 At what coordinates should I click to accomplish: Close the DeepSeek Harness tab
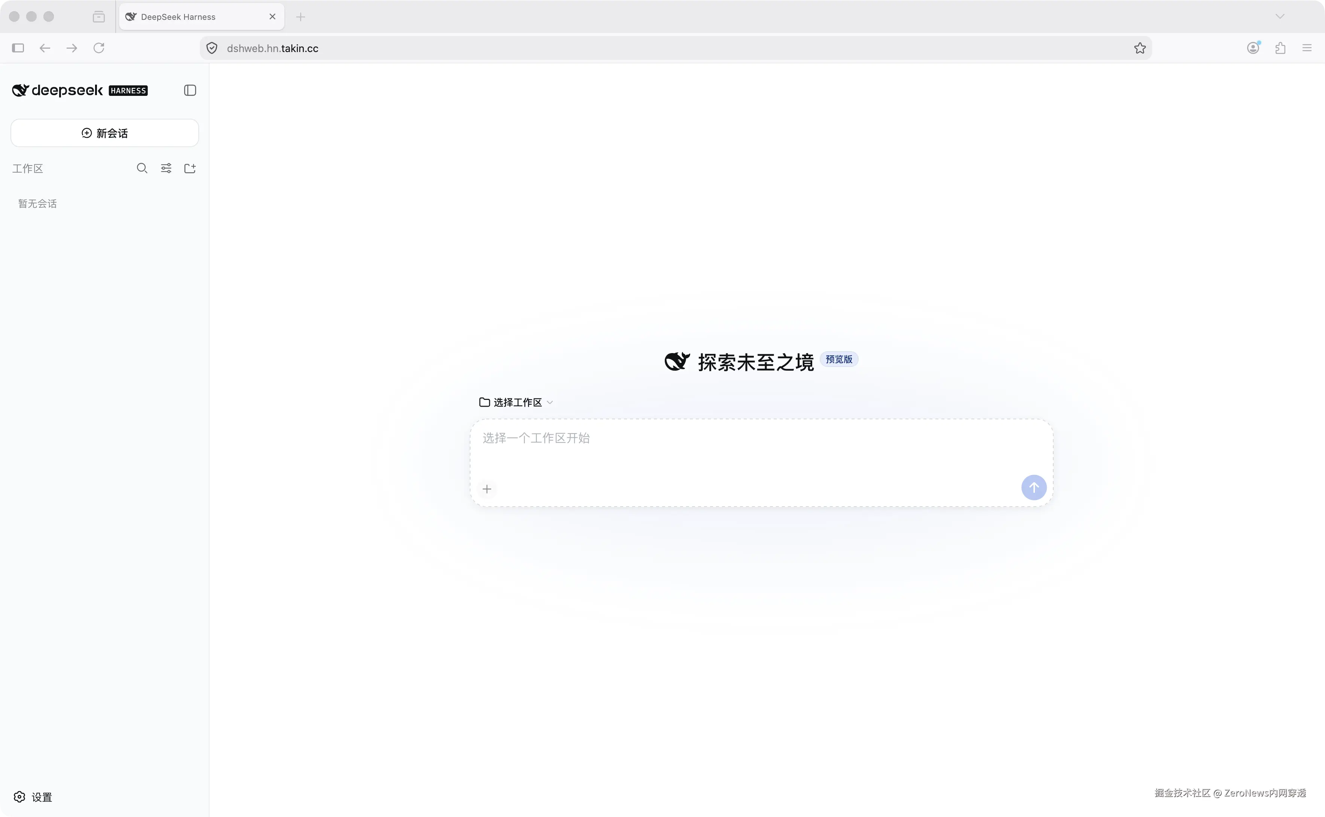pyautogui.click(x=272, y=17)
